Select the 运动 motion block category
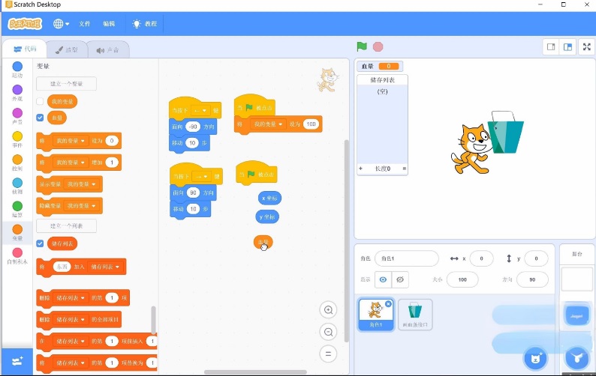596x376 pixels. [17, 69]
